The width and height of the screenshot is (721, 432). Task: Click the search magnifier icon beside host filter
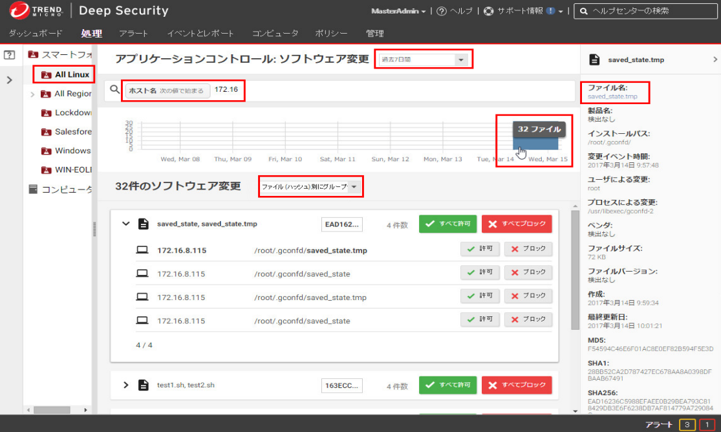coord(114,91)
